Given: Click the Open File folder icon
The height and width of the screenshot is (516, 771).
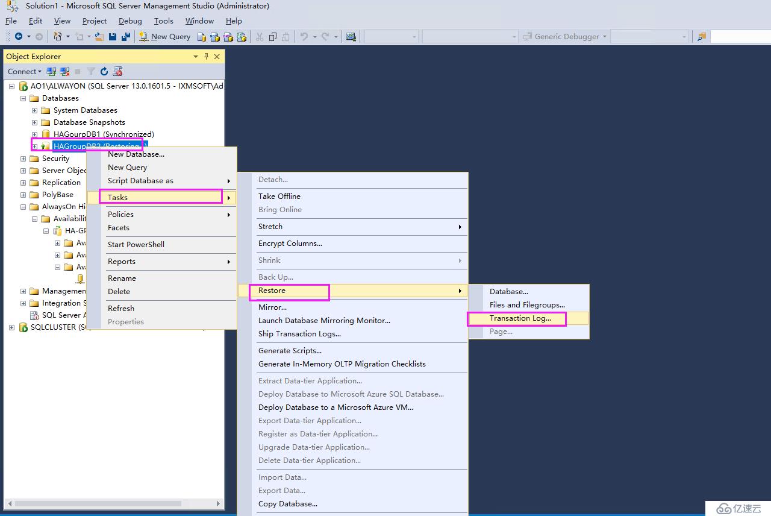Looking at the screenshot, I should click(99, 37).
